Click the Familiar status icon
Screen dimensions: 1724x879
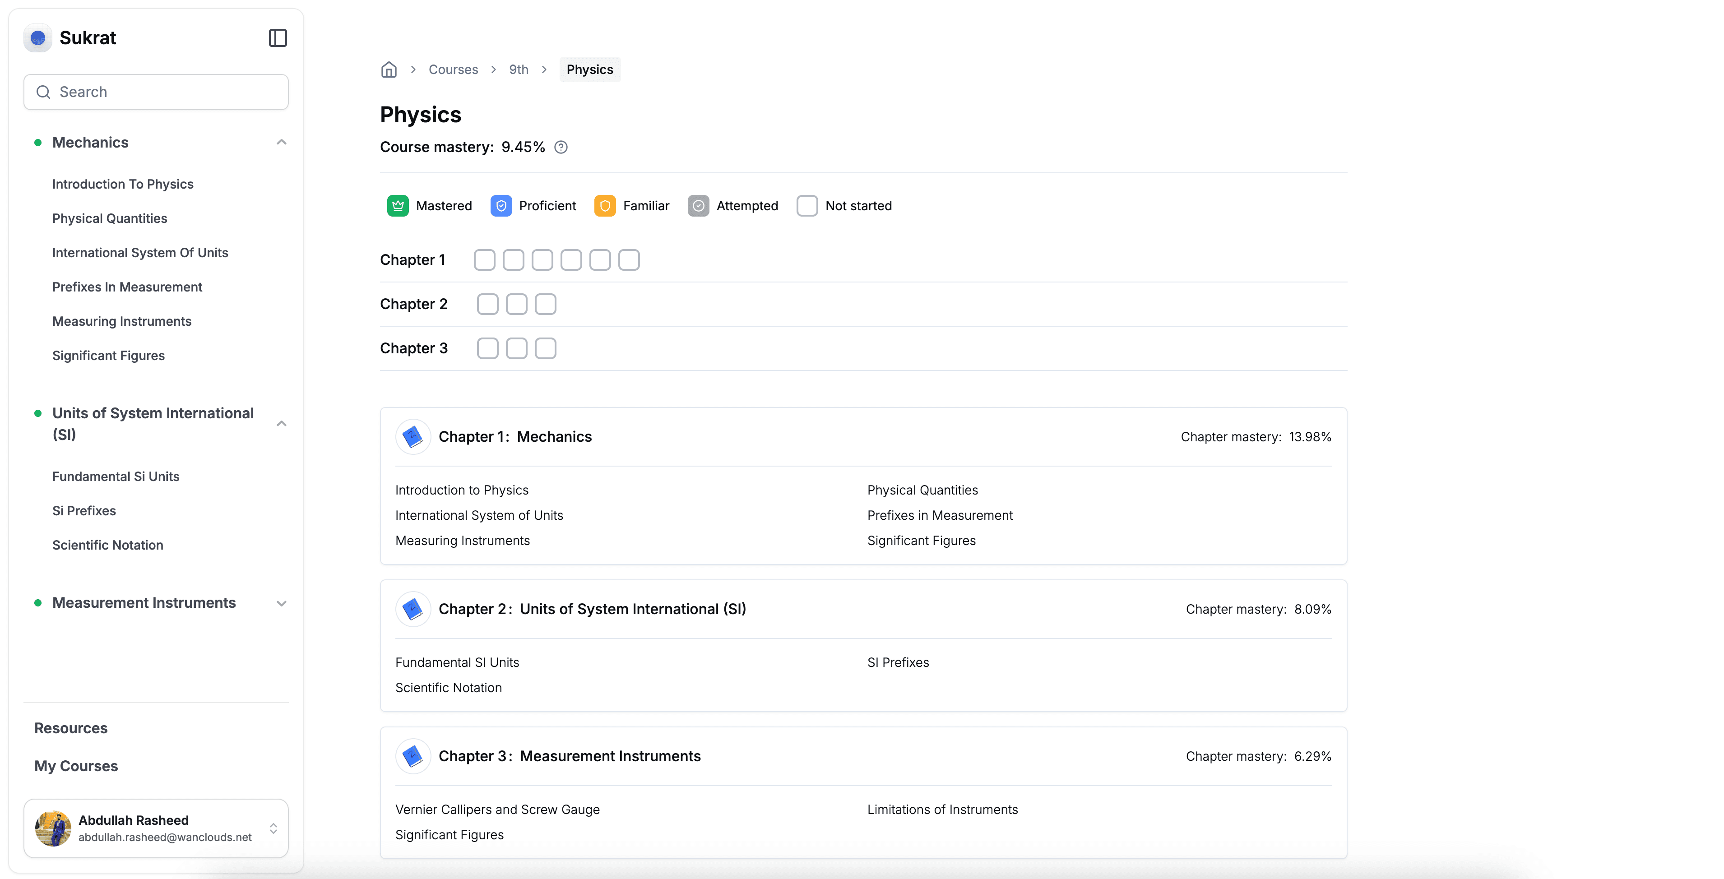click(605, 205)
